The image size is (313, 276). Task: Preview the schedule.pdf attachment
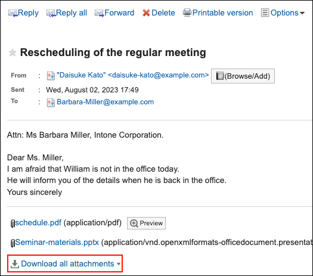pyautogui.click(x=146, y=223)
